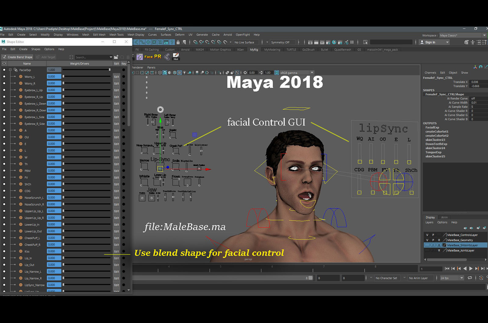Click the move-layer-down icon in Layer Editor
Image resolution: width=488 pixels, height=323 pixels.
click(471, 228)
